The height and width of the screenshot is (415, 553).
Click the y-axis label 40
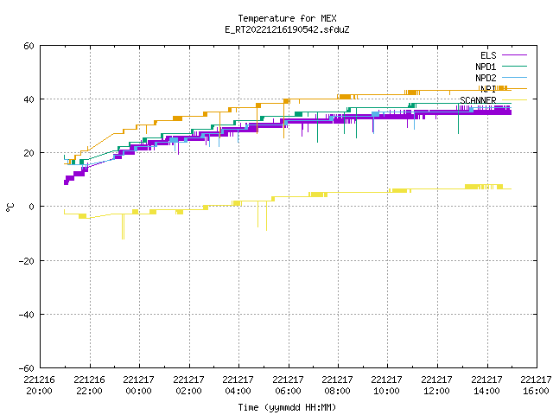29,99
